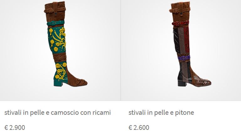Open the green embroidered suede boot image
Image resolution: width=241 pixels, height=133 pixels.
click(65, 44)
